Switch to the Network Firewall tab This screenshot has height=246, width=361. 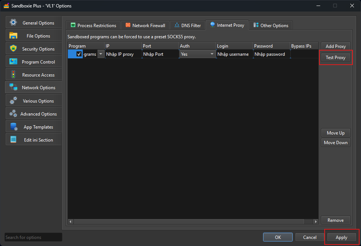[145, 25]
